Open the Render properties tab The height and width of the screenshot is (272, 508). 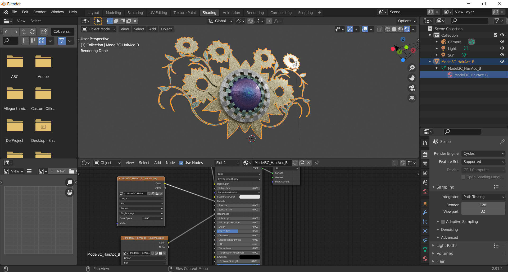click(425, 154)
